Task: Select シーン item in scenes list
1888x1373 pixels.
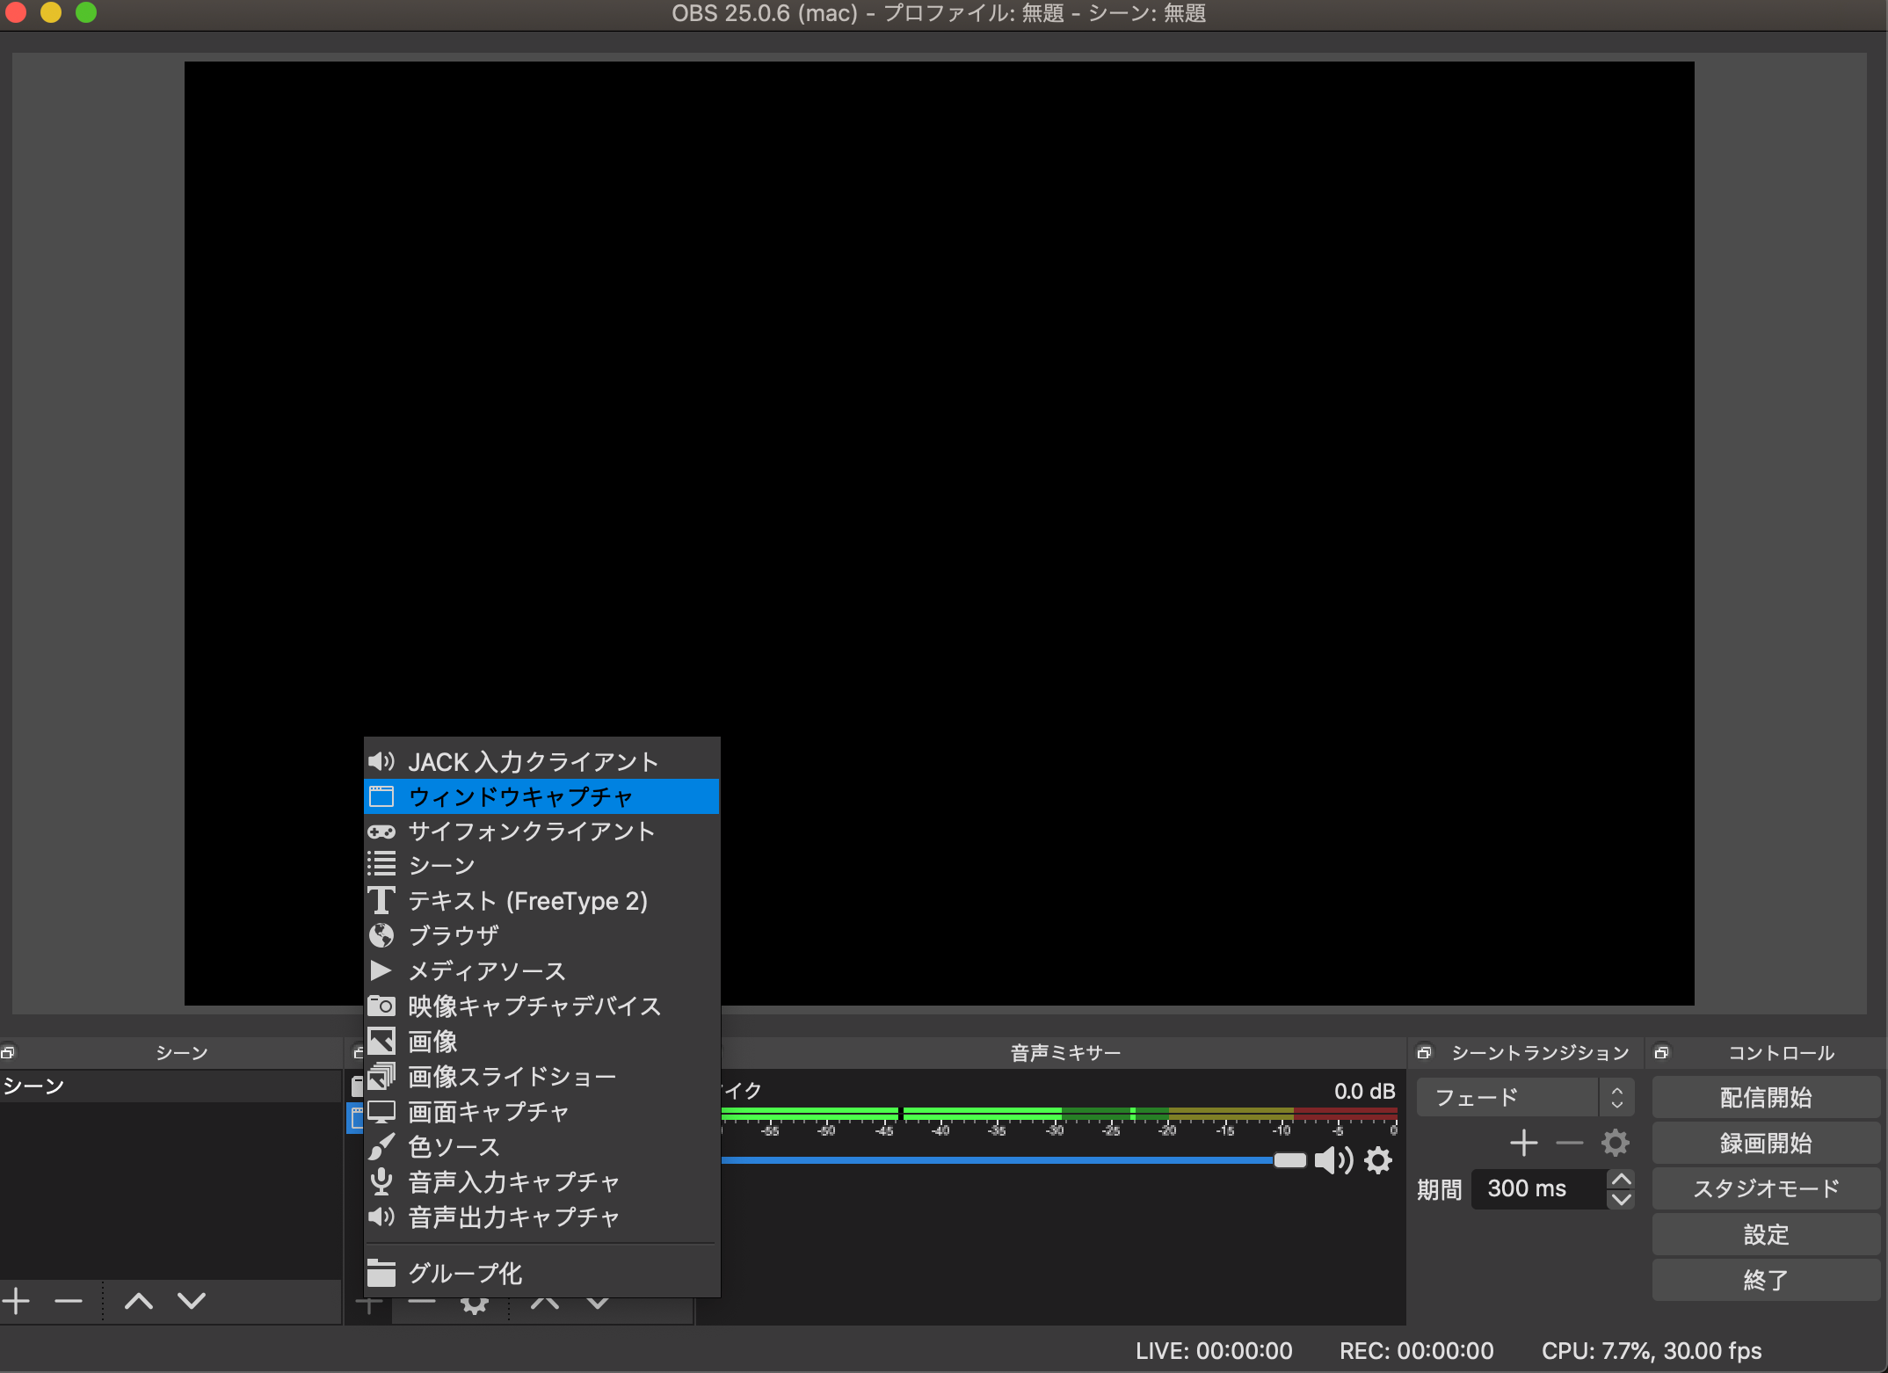Action: click(x=171, y=1086)
